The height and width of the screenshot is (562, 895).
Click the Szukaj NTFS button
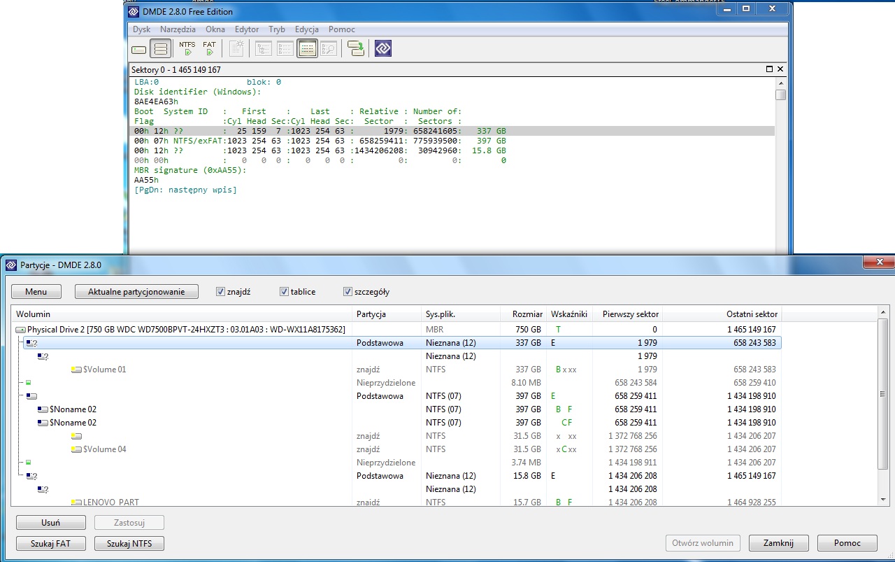coord(129,543)
